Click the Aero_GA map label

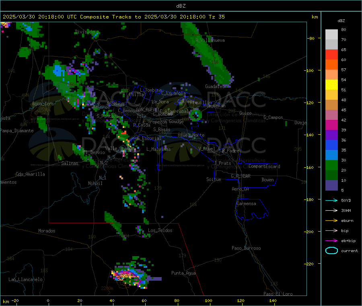(241, 189)
